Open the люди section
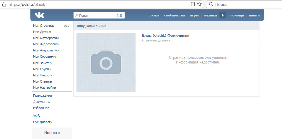Viewport: 282px width, 139px height. (154, 15)
